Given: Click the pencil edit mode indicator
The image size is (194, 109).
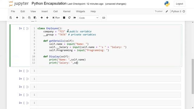Looking at the screenshot, I should click(x=167, y=12).
